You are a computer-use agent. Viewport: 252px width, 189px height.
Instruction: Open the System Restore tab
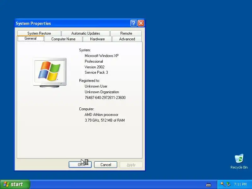point(39,33)
